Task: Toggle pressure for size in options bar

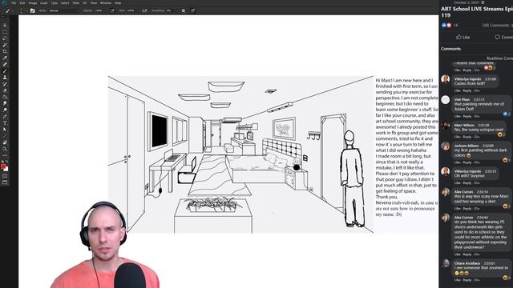Action: [x=192, y=10]
